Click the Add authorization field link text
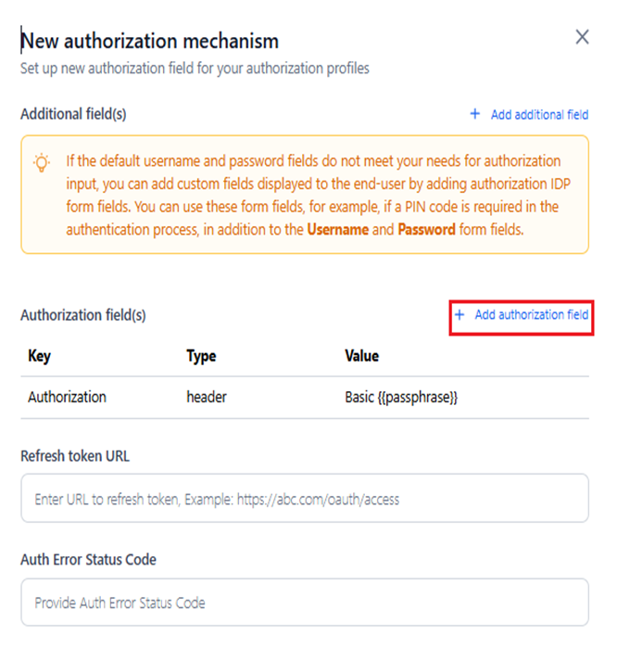 [x=532, y=315]
